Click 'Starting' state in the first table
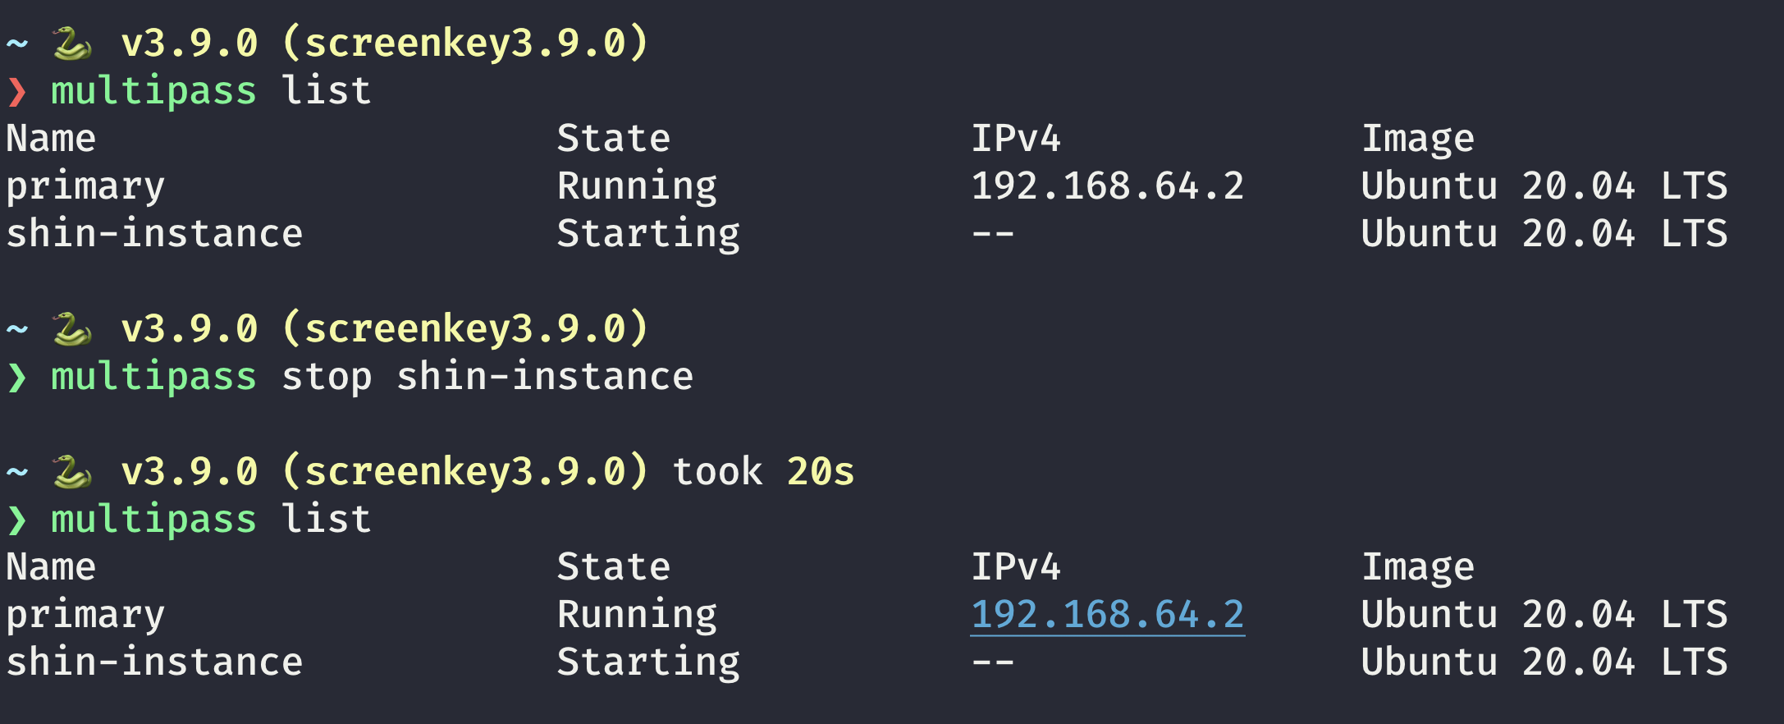 (x=648, y=234)
